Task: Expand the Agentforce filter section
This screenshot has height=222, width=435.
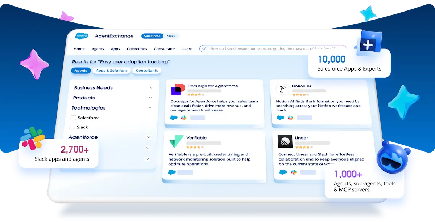Action: tap(148, 137)
